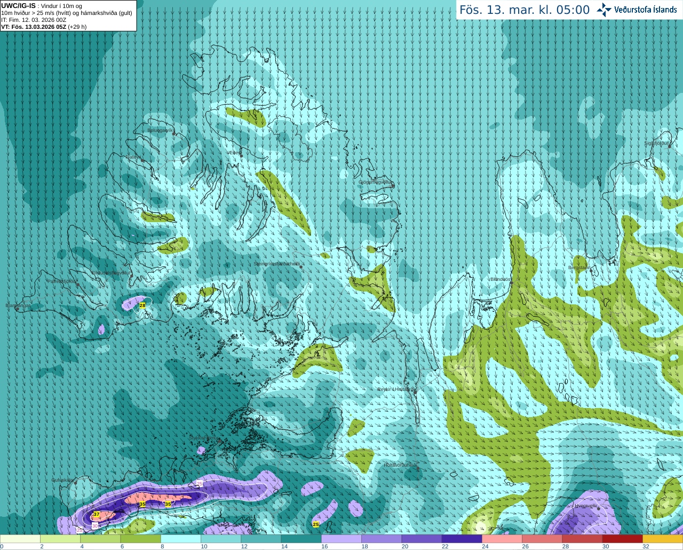Click the yellow 28 gust maximum label
This screenshot has width=683, height=550.
point(142,305)
